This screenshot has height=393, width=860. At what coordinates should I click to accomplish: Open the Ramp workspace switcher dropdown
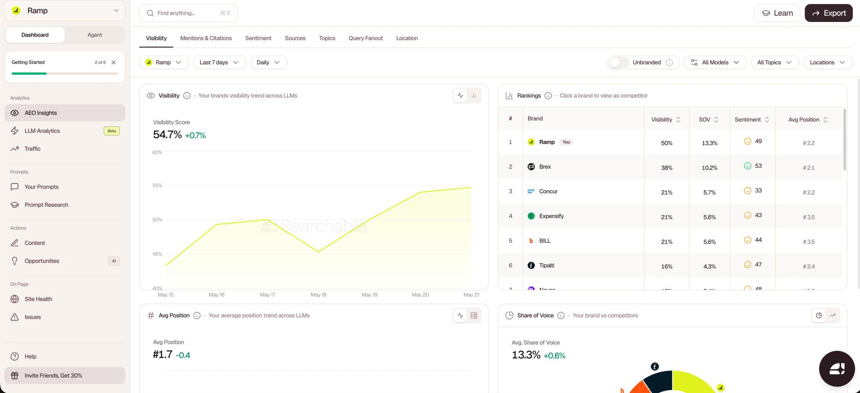pyautogui.click(x=65, y=10)
